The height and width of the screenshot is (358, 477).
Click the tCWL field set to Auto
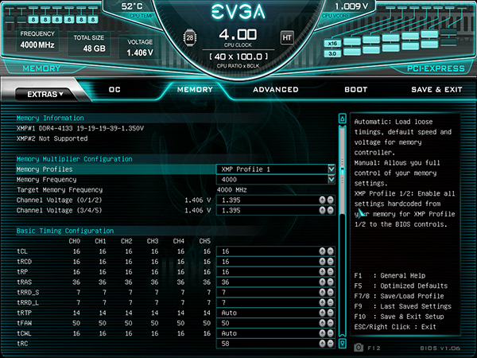[x=276, y=333]
